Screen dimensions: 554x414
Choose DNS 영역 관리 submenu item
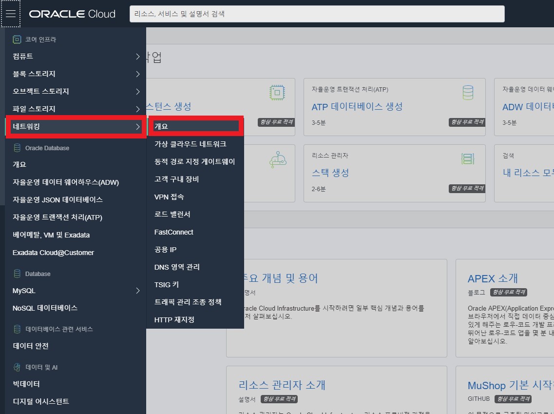pyautogui.click(x=195, y=267)
